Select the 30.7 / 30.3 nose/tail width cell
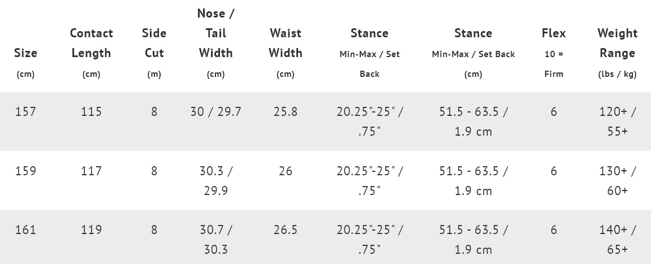Image resolution: width=651 pixels, height=264 pixels. click(x=215, y=239)
